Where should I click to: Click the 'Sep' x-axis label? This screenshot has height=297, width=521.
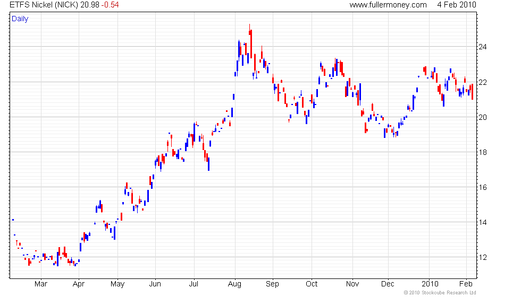[x=272, y=284]
